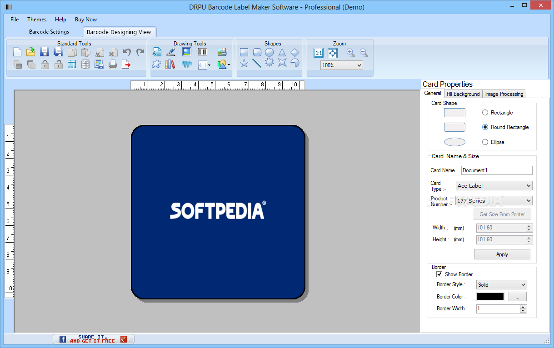Draw a five-point star shape
Screen dimensions: 554x348
[x=244, y=63]
